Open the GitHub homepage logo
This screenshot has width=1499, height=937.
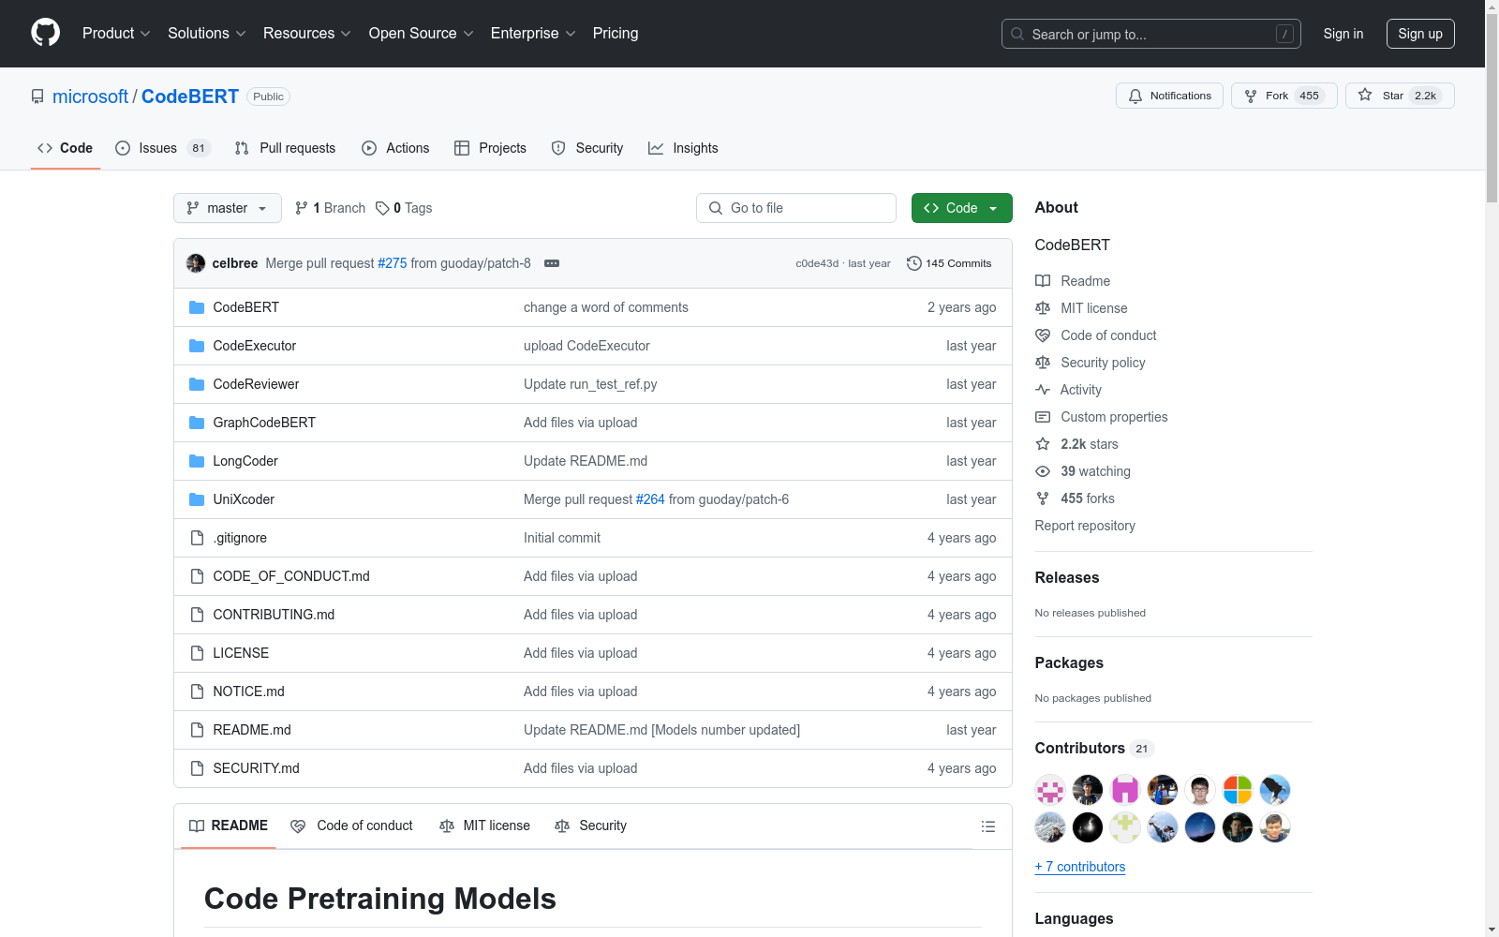(x=45, y=33)
